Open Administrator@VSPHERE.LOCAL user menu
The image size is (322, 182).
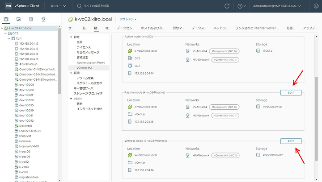pyautogui.click(x=277, y=6)
